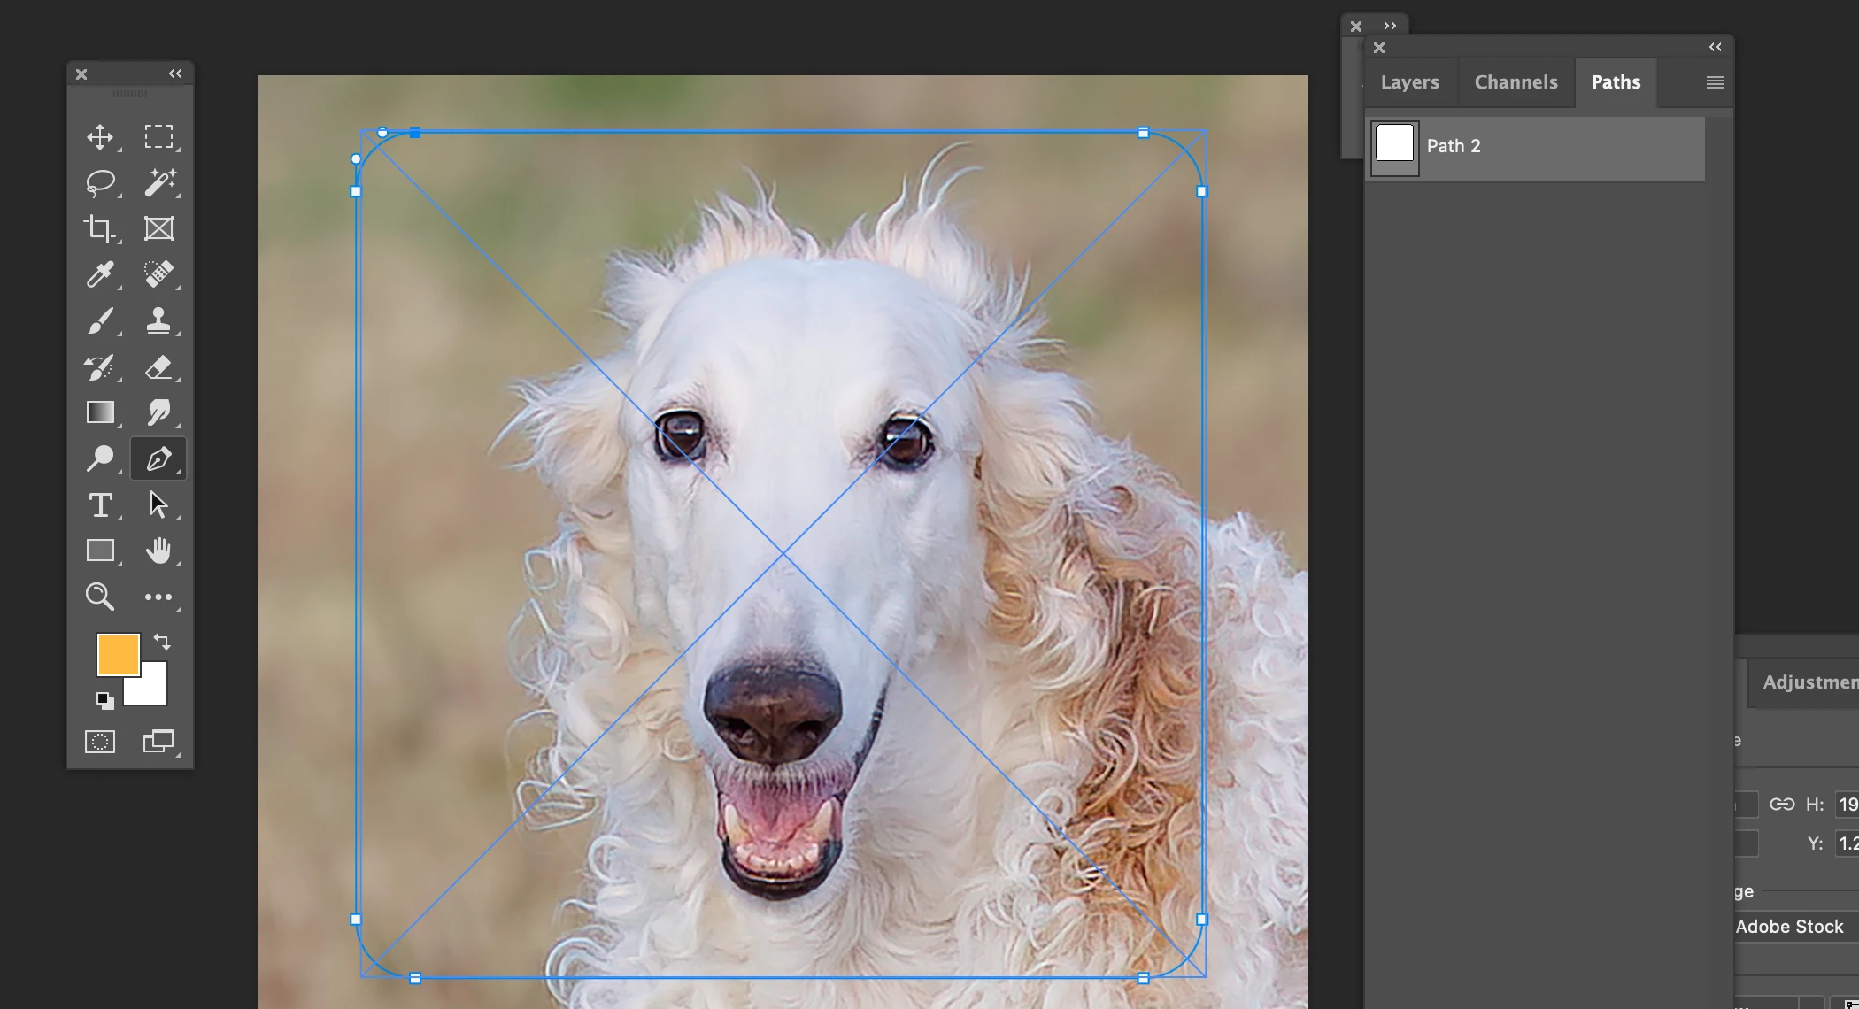
Task: Select the Hand tool
Action: [x=158, y=551]
